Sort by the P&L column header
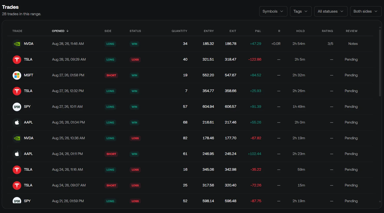This screenshot has height=213, width=384. coord(258,31)
